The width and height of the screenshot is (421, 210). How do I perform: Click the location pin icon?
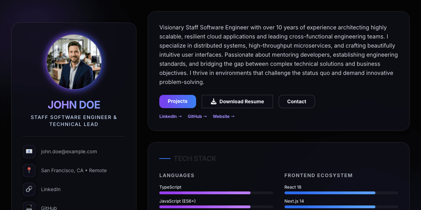point(29,170)
